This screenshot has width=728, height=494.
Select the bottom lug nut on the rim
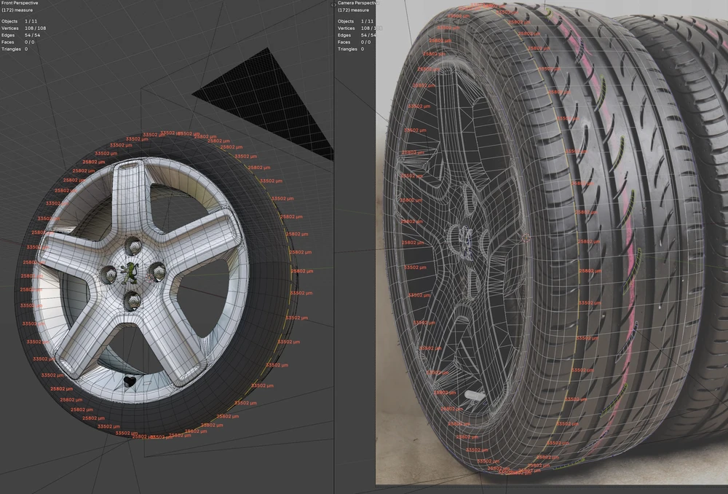pyautogui.click(x=132, y=299)
